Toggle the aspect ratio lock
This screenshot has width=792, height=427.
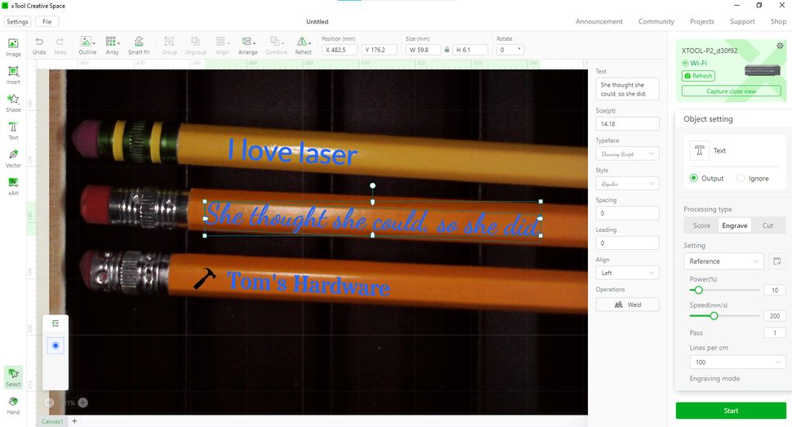(447, 50)
